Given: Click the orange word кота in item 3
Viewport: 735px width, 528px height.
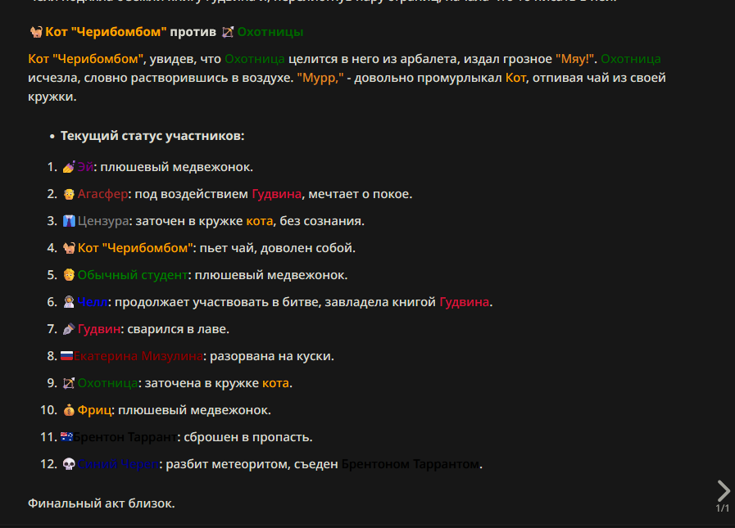Looking at the screenshot, I should pyautogui.click(x=259, y=221).
